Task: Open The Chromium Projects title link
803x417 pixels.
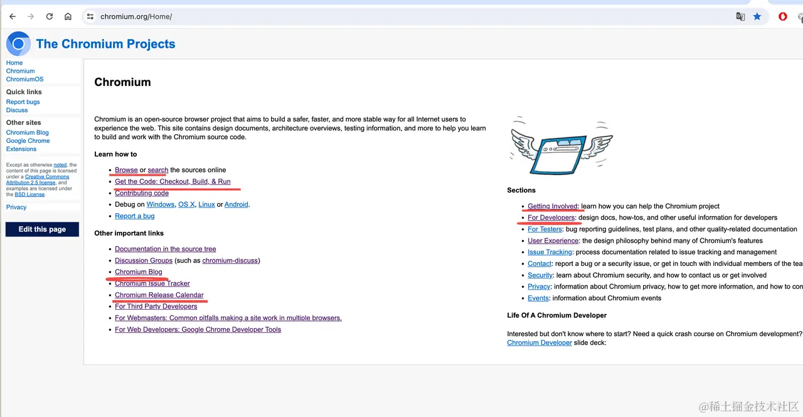Action: click(x=105, y=44)
